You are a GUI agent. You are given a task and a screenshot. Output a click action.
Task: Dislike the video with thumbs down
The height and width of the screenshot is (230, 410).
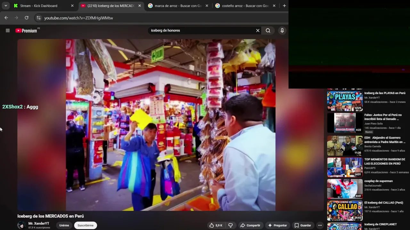230,225
